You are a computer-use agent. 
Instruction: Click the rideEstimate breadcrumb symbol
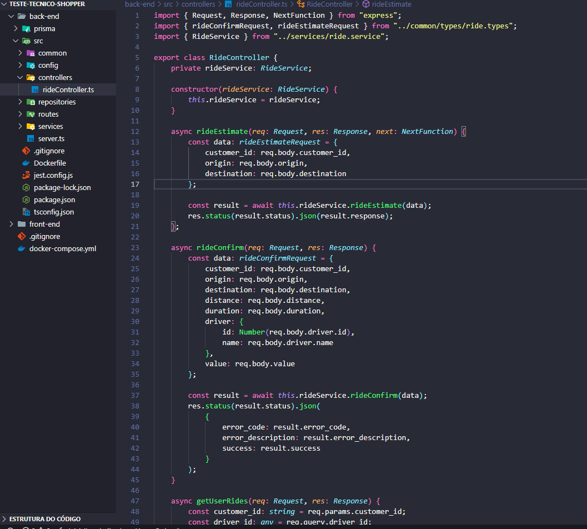point(391,4)
